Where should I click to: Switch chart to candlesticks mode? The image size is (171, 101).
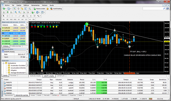8,12
